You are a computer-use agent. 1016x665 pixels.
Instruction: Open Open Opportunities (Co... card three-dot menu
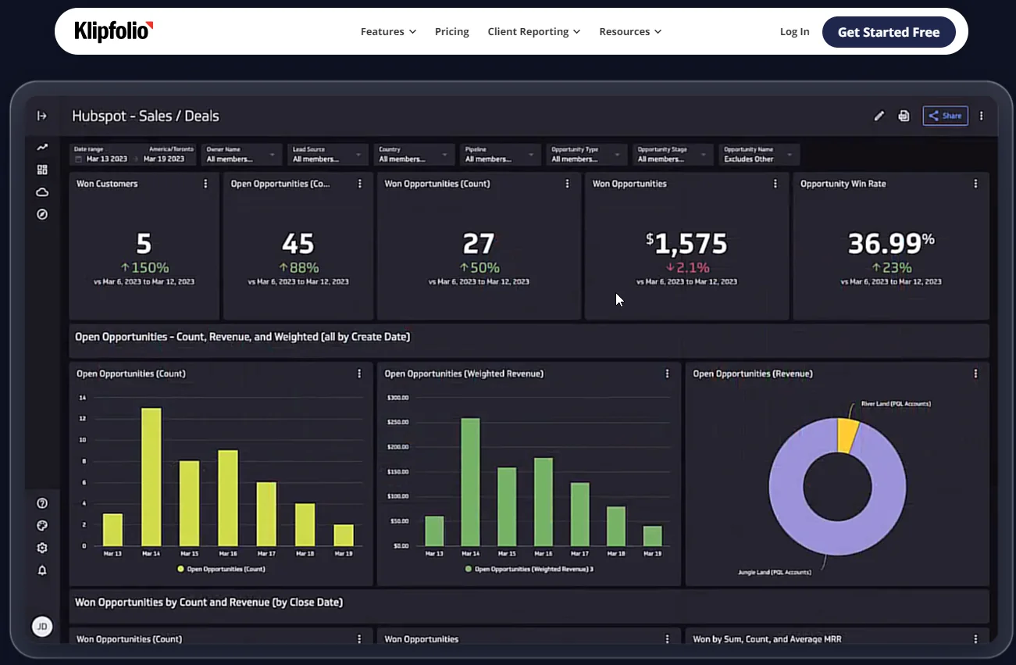(360, 184)
